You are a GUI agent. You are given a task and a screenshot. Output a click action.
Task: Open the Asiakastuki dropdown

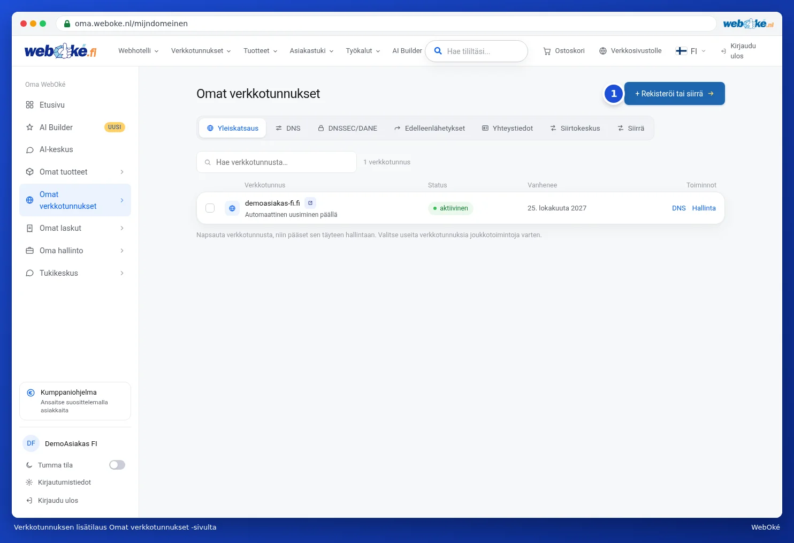312,51
